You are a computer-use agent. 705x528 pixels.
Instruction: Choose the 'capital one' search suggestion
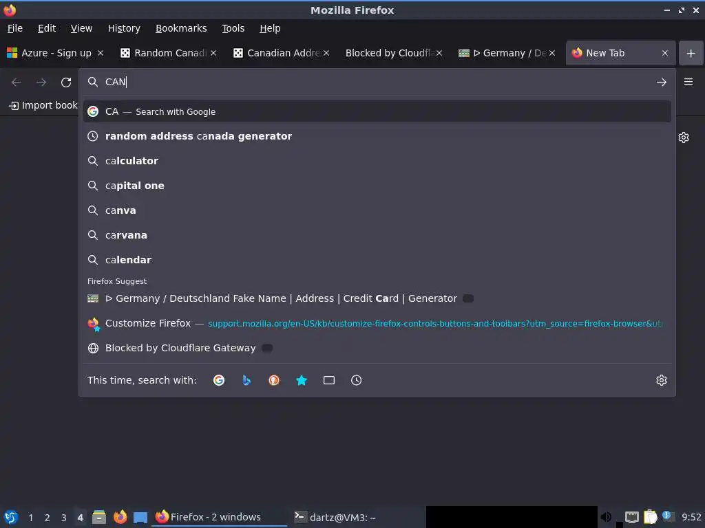coord(377,186)
